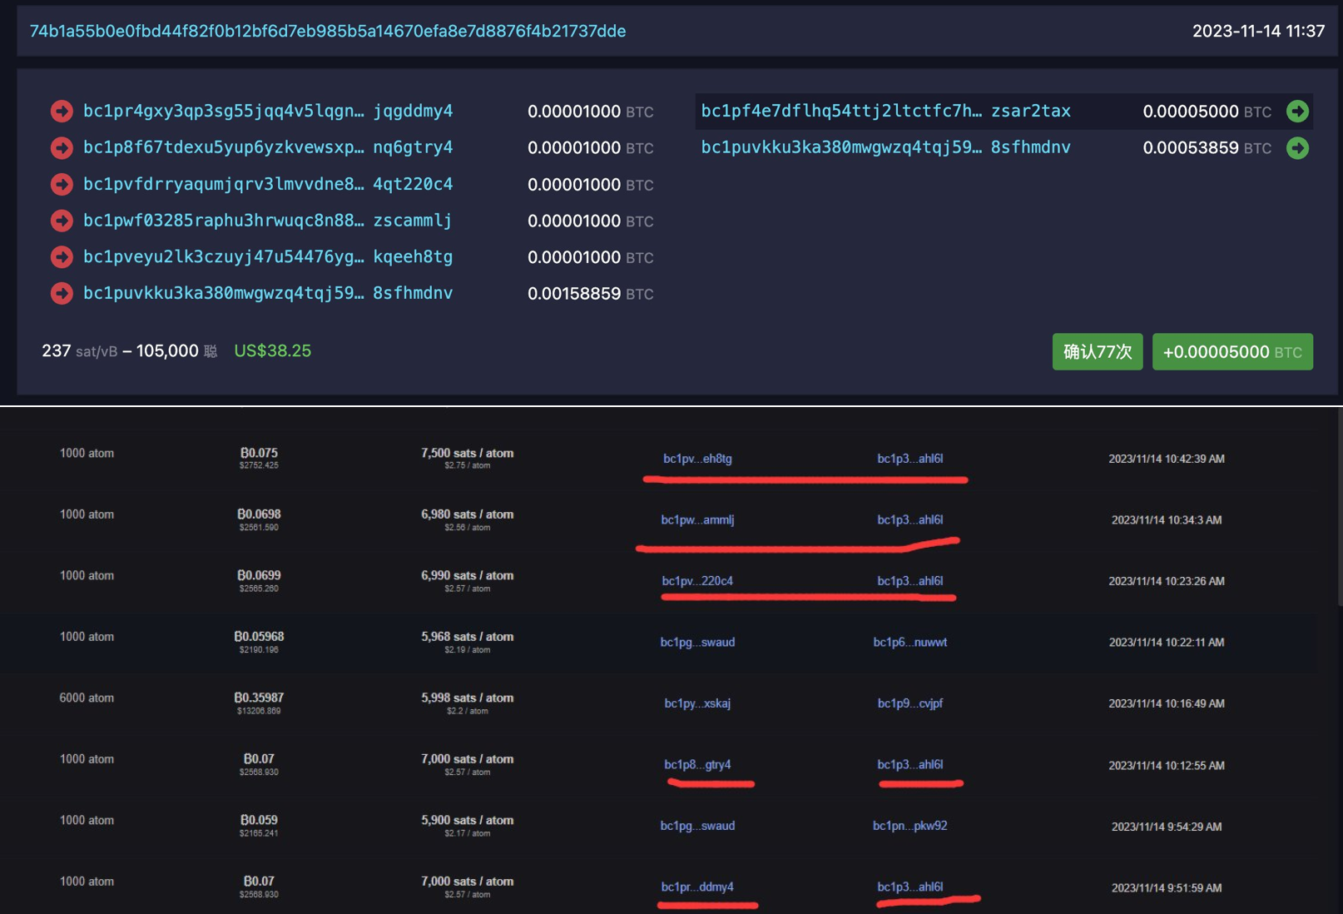This screenshot has height=914, width=1343.
Task: Click red arrow icon beside bc1pvfdrryaqum…4qt220c4 input
Action: click(62, 184)
